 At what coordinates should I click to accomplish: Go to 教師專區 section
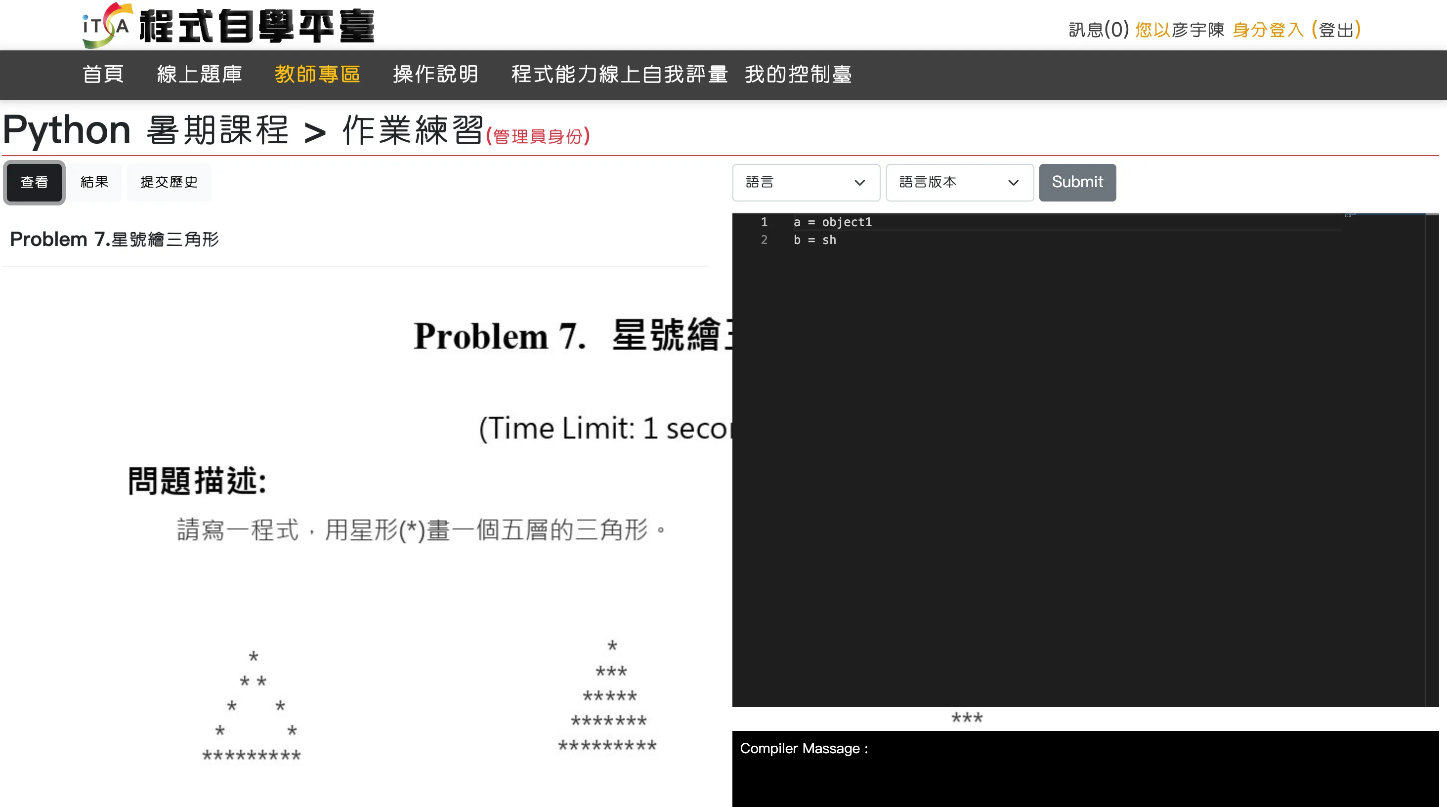pos(317,74)
